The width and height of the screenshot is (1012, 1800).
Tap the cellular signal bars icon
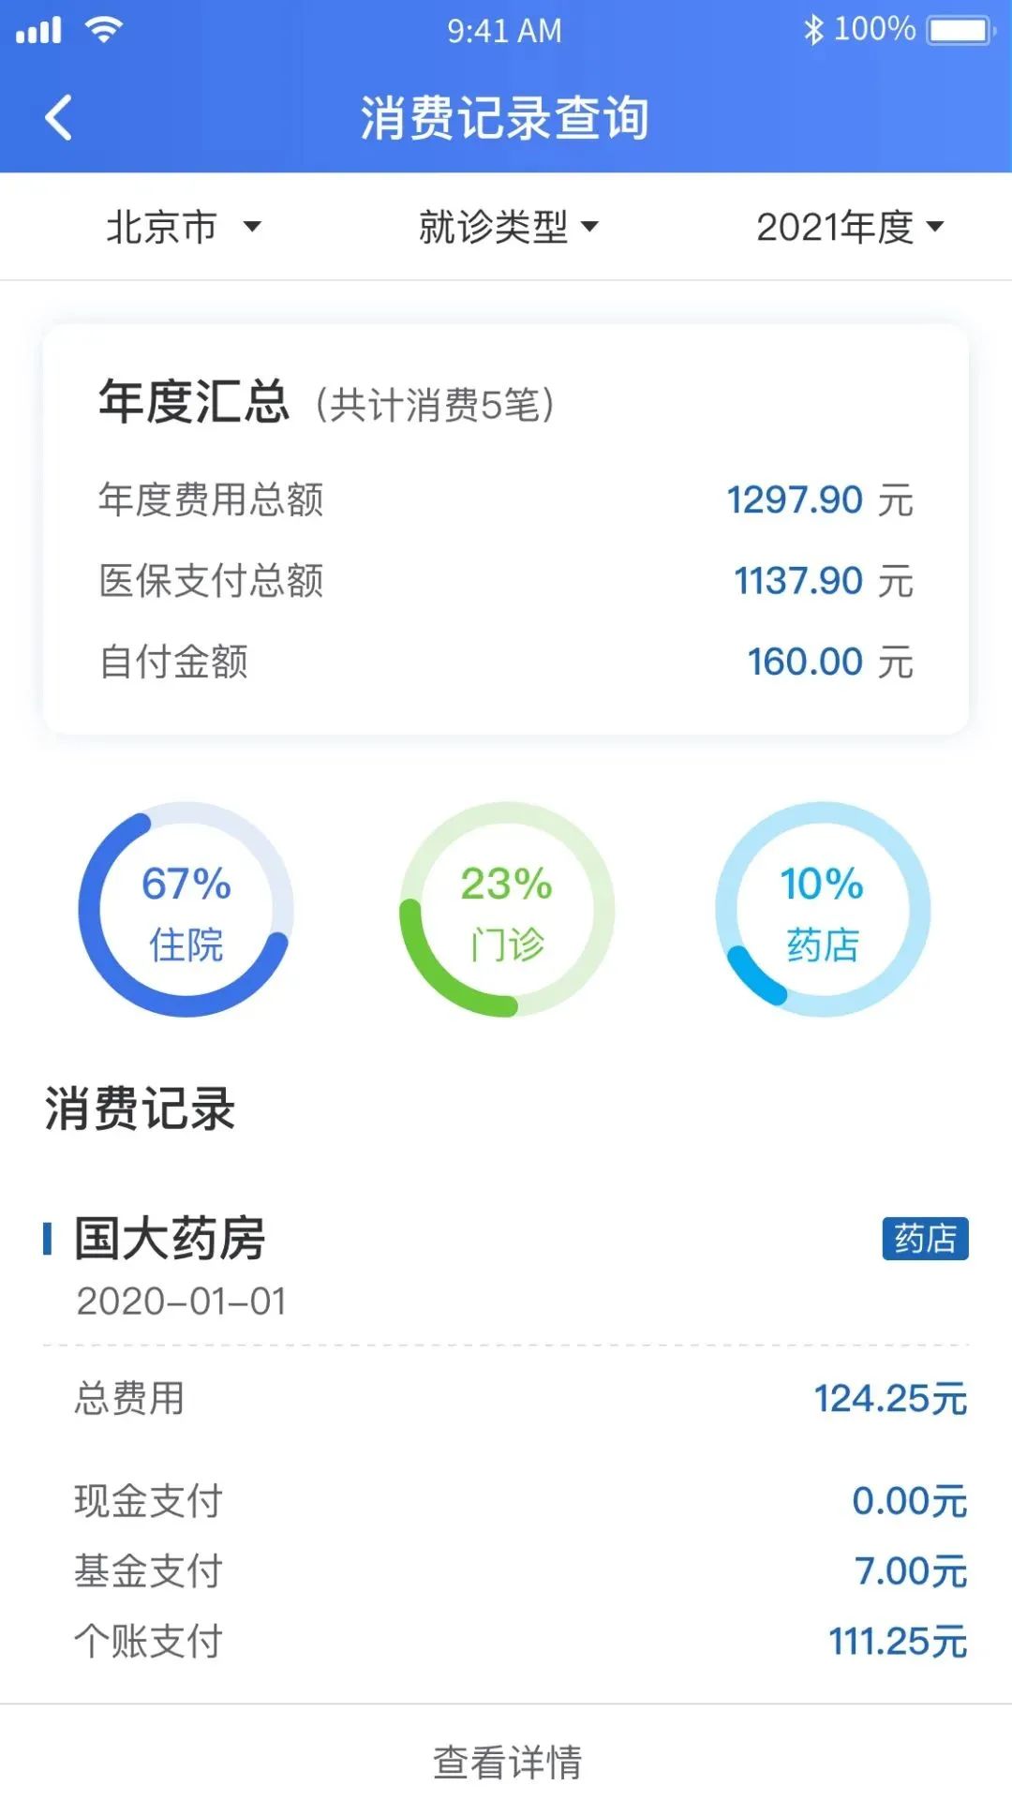coord(38,30)
